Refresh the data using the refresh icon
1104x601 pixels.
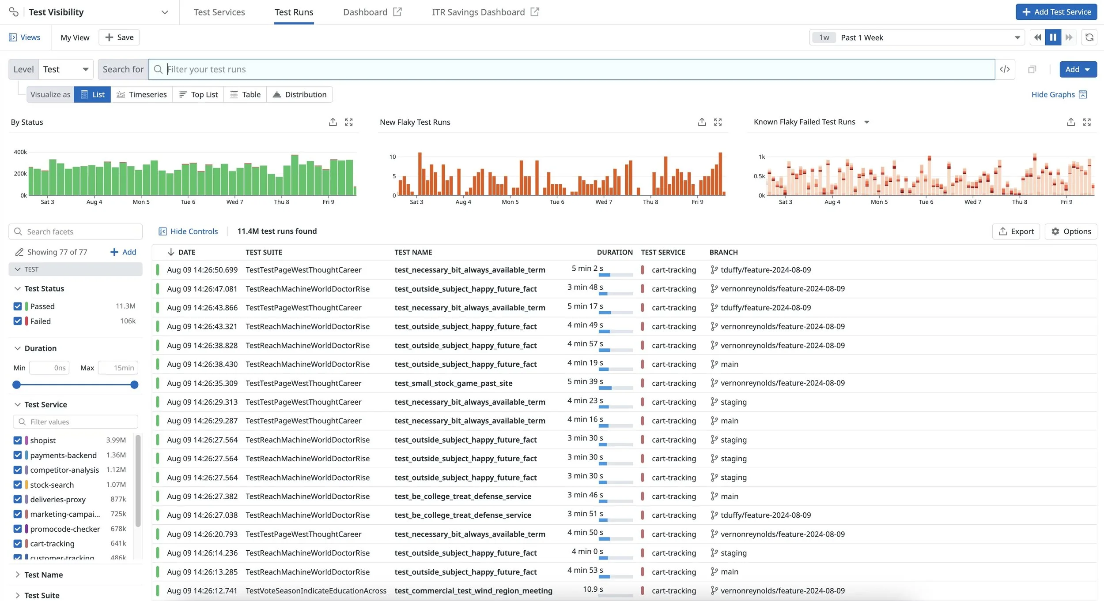point(1089,37)
